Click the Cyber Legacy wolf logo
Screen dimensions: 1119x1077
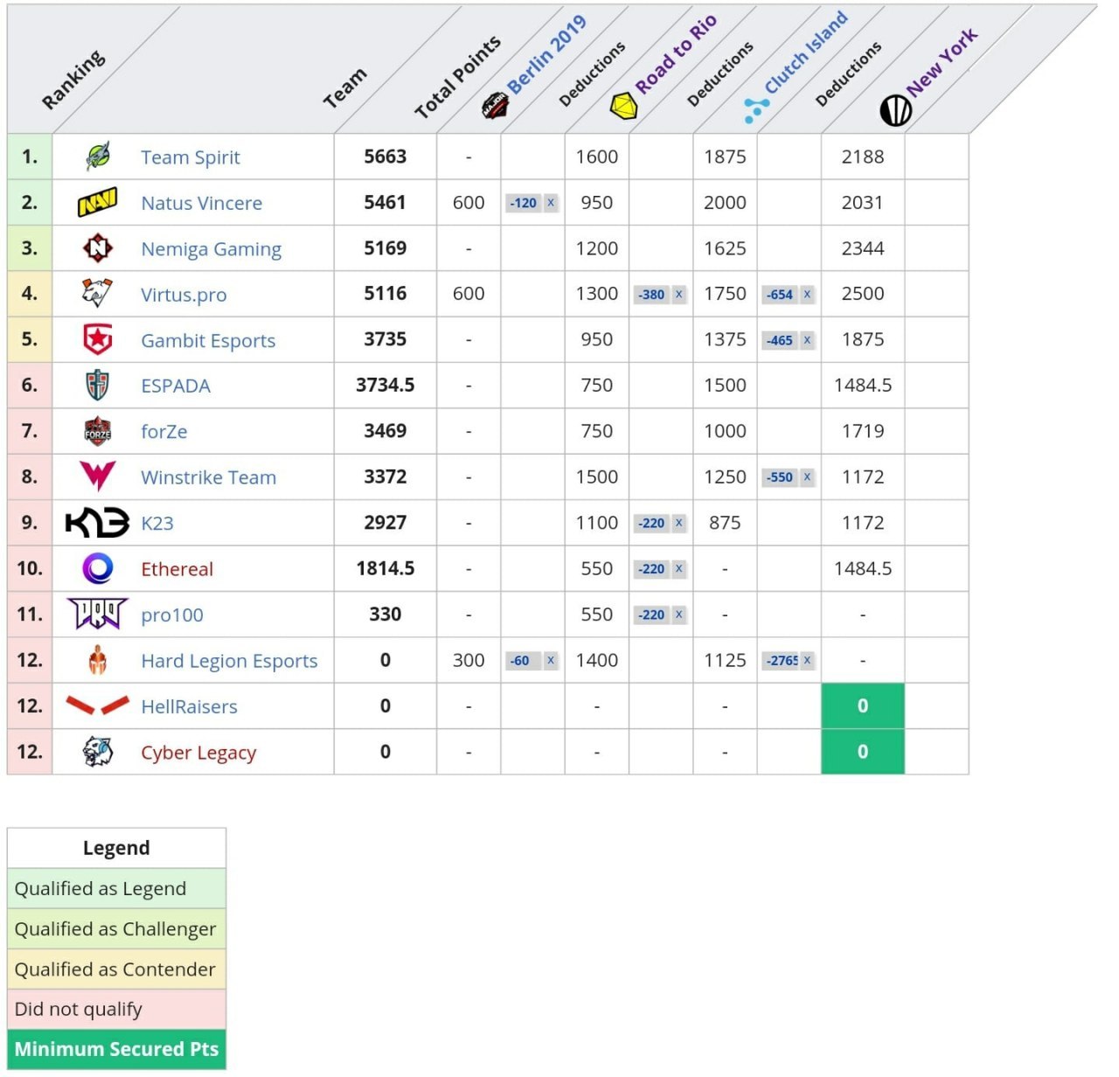pyautogui.click(x=98, y=751)
